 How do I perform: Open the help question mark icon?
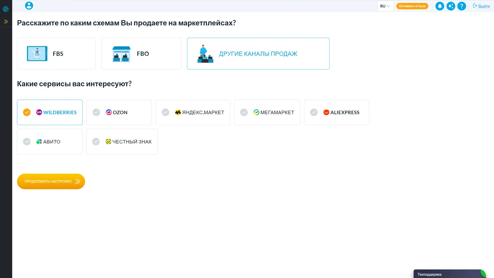tap(461, 6)
